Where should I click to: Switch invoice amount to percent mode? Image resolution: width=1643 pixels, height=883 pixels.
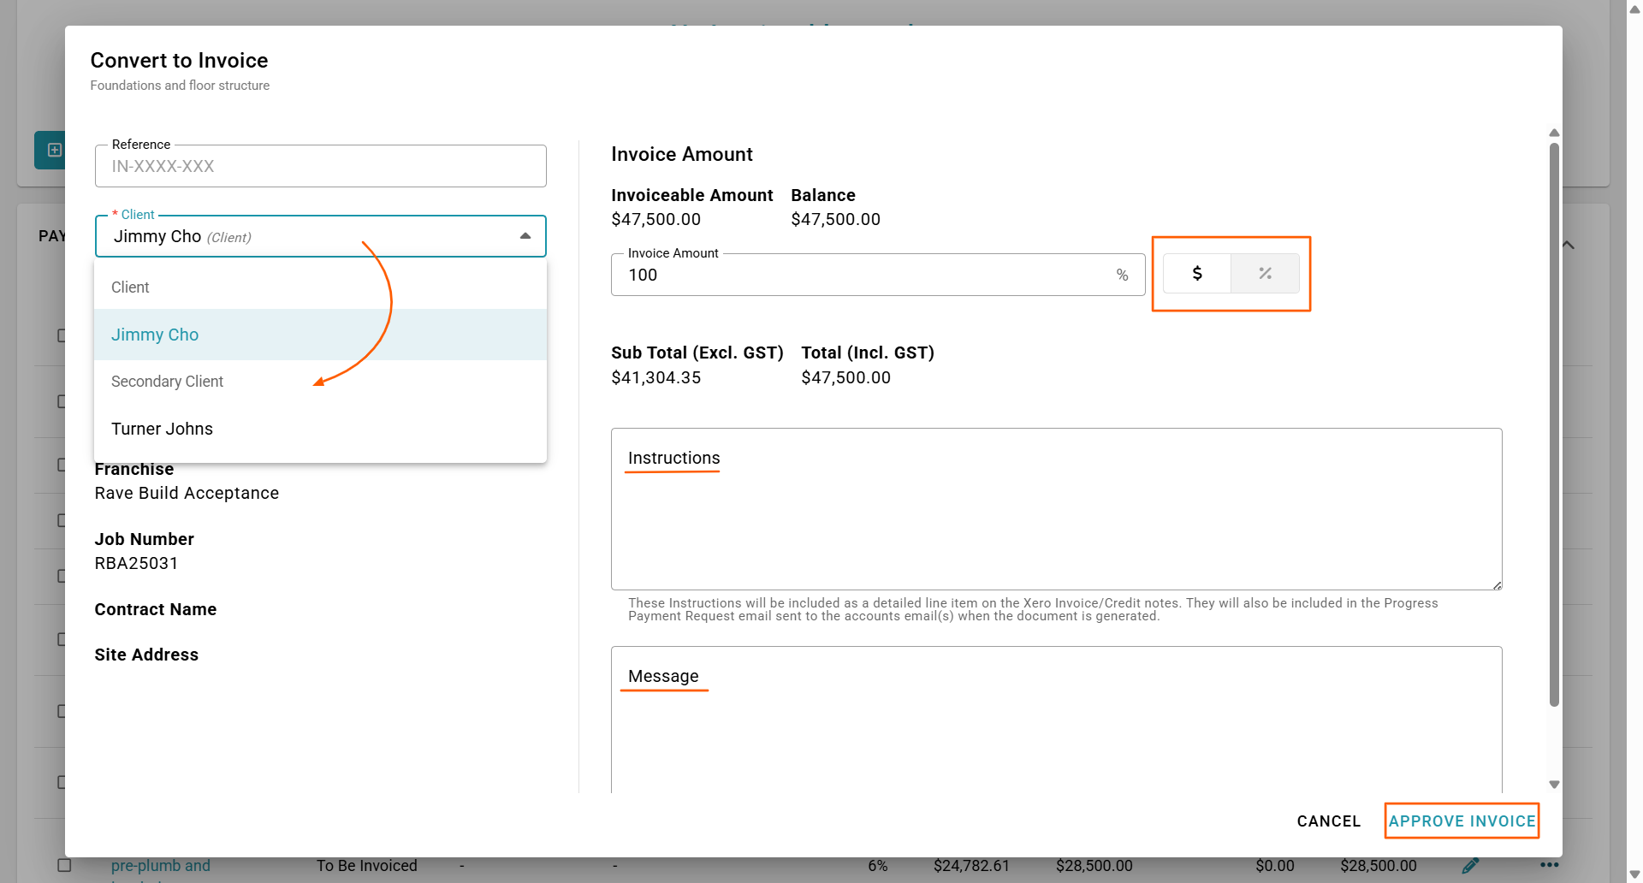[1265, 274]
